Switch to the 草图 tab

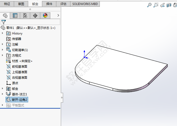pos(21,4)
